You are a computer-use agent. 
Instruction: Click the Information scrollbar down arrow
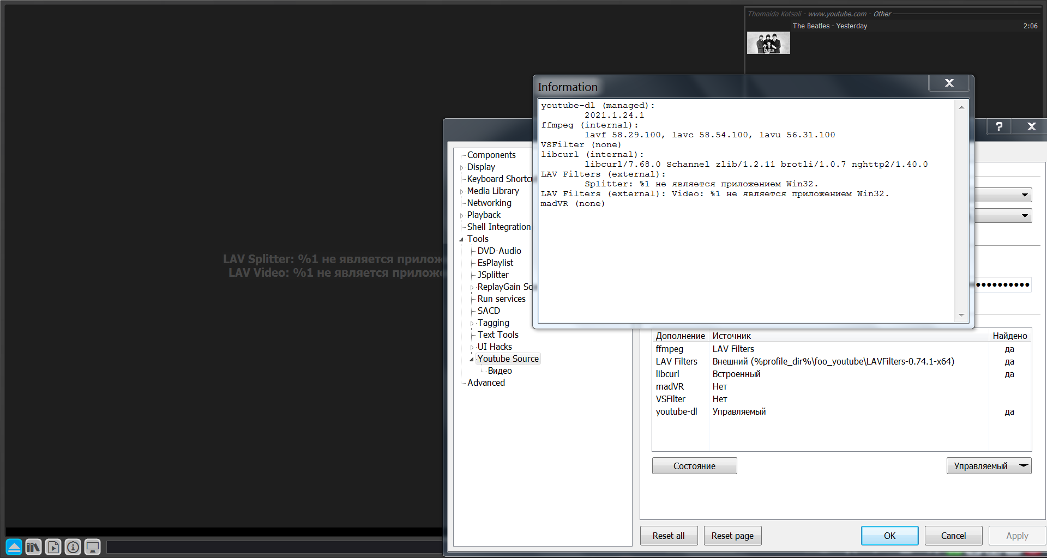(x=961, y=315)
